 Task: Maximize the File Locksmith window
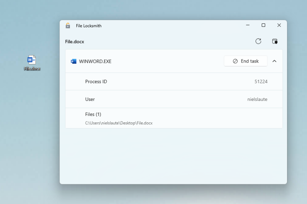coord(263,25)
